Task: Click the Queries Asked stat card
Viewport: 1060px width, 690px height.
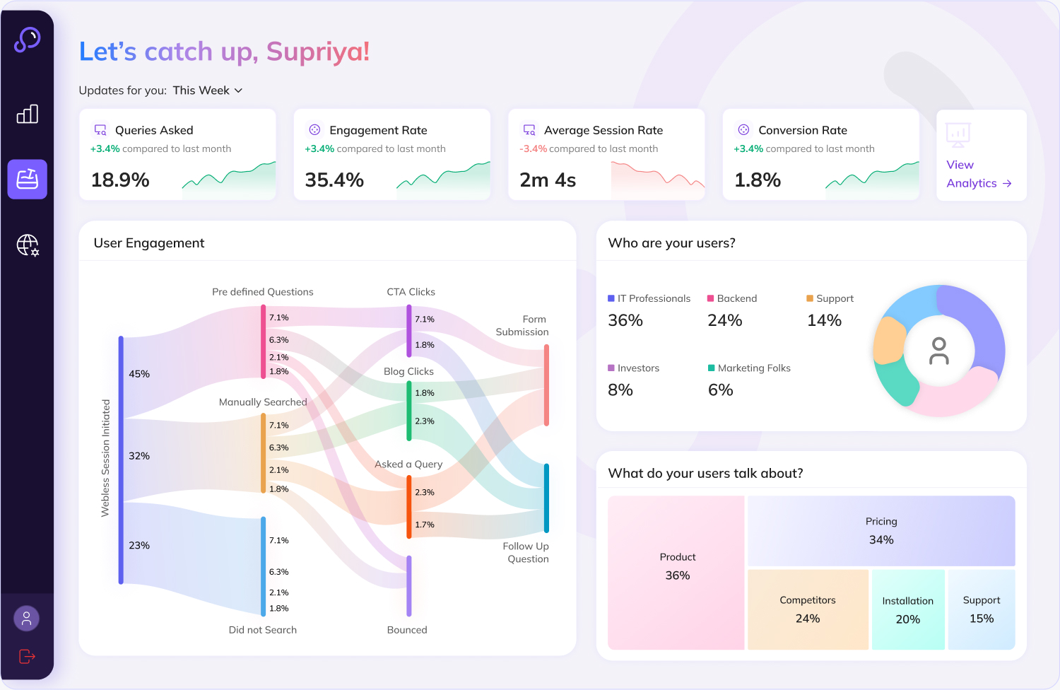Action: [x=177, y=154]
